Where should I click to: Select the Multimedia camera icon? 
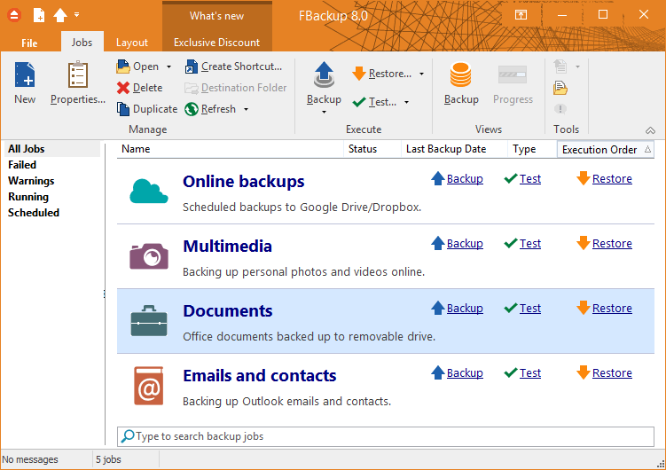click(x=149, y=256)
